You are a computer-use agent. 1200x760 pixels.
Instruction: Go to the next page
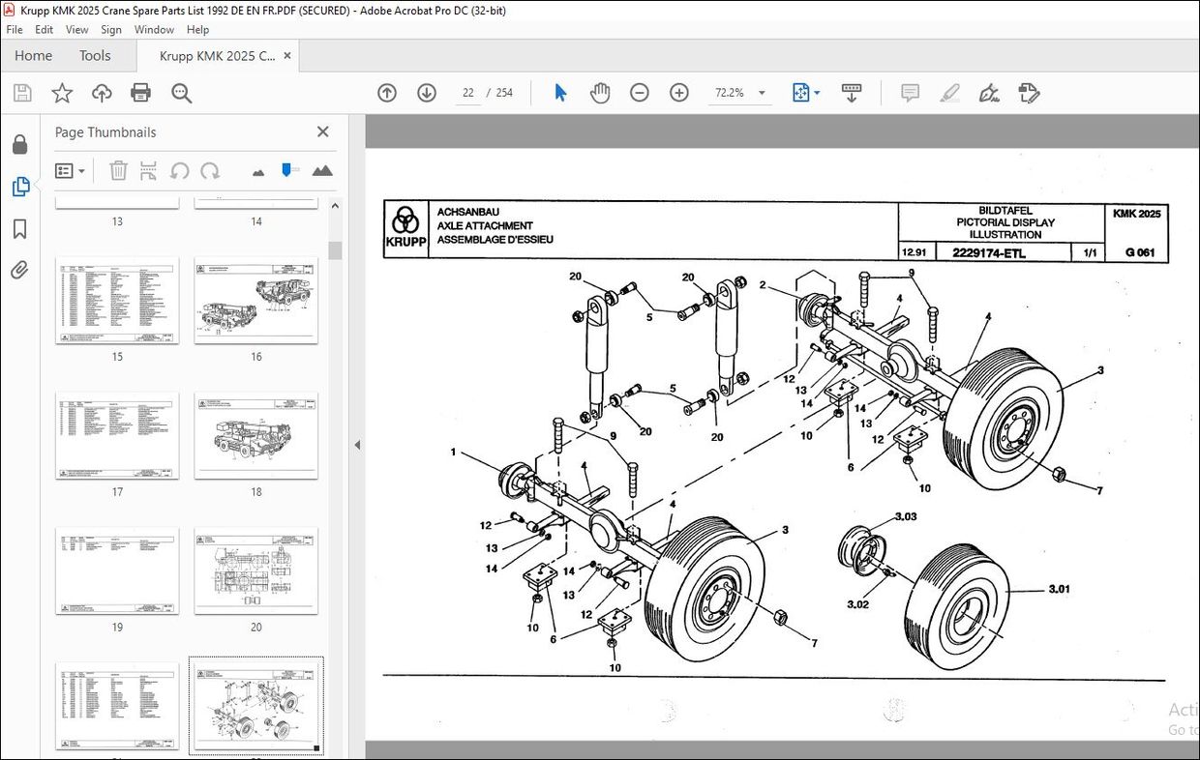tap(426, 92)
